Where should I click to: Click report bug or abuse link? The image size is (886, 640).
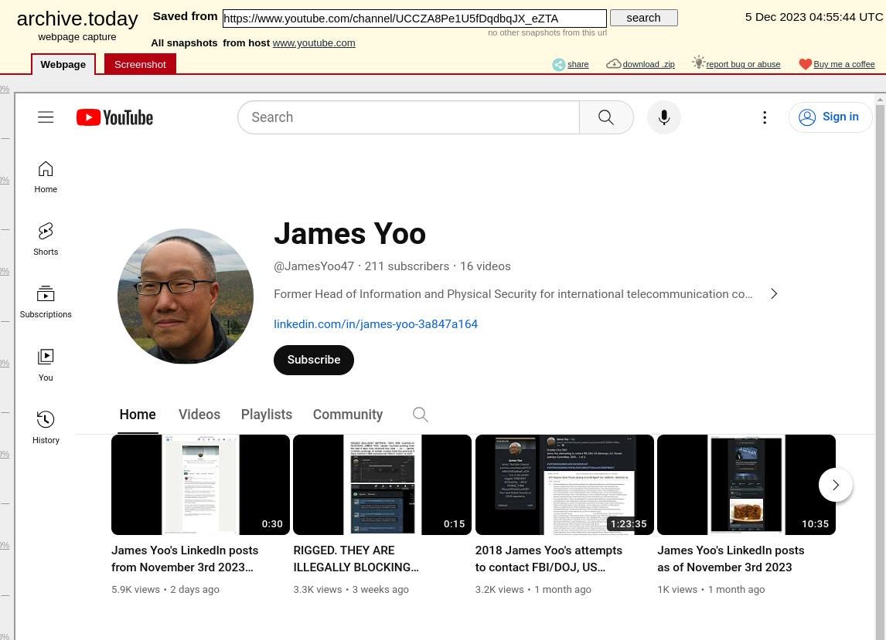[x=737, y=64]
